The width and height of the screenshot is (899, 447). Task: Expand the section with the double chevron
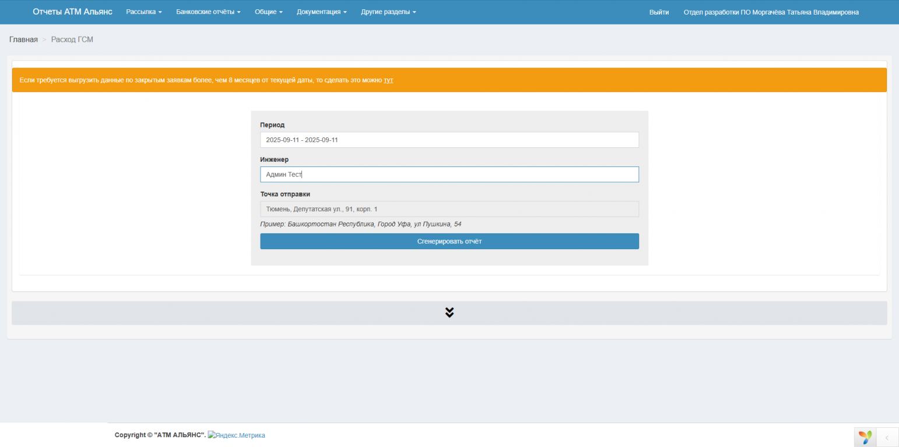tap(449, 313)
